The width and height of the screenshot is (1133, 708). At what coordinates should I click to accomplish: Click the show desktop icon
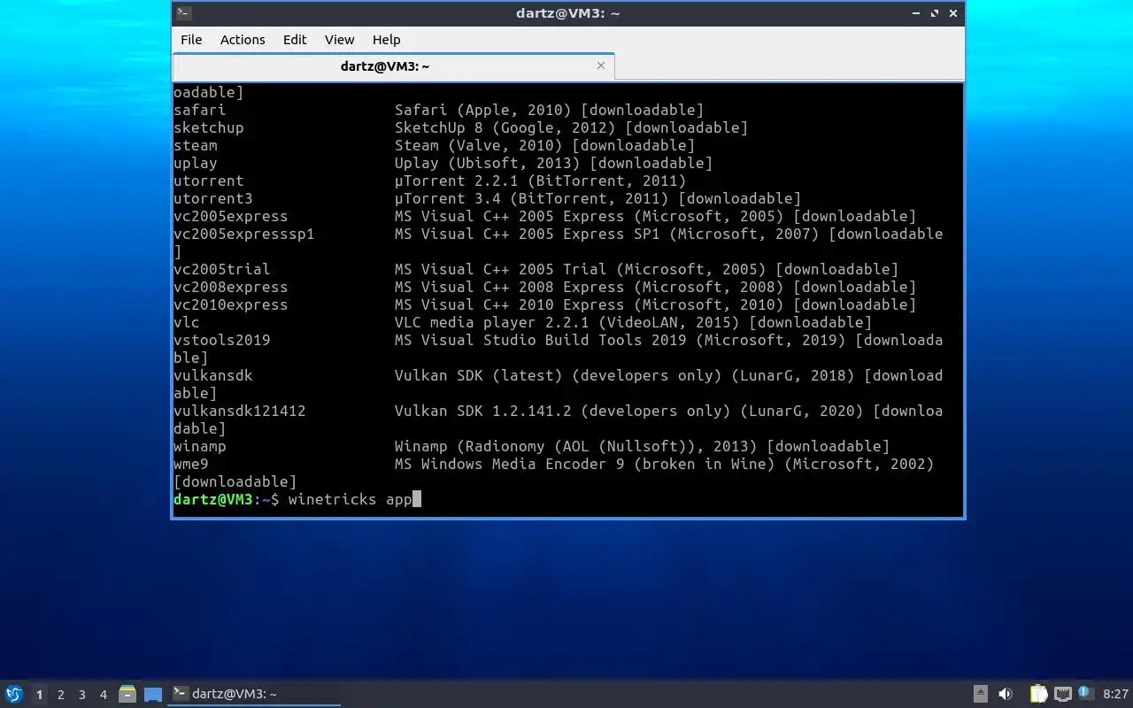[x=153, y=695]
